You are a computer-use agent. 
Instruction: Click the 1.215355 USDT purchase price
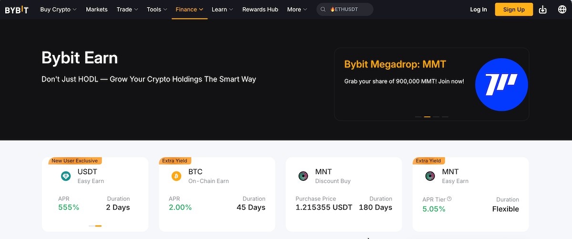(x=324, y=208)
